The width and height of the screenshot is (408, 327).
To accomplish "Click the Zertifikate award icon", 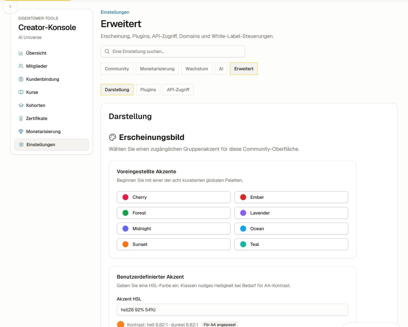I will point(21,118).
